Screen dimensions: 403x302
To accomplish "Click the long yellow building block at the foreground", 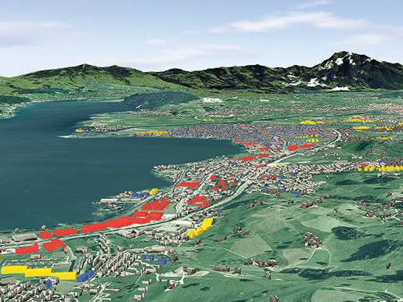I will (38, 272).
